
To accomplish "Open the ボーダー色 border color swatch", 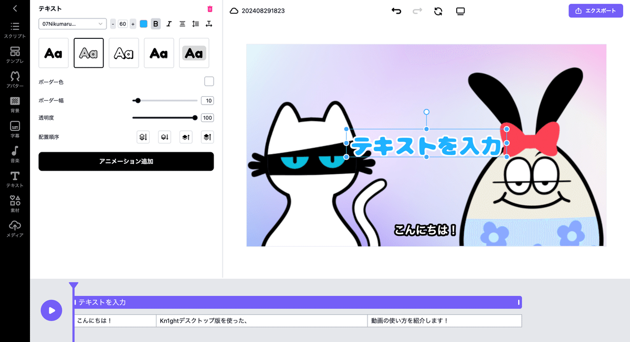I will point(209,81).
